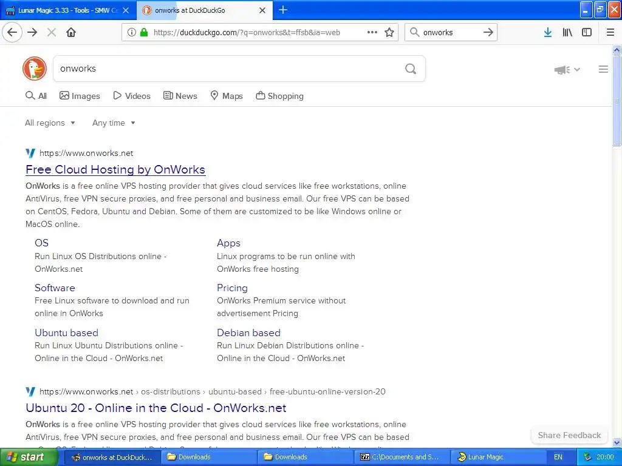Toggle the sidebar view icon
This screenshot has width=622, height=466.
[x=587, y=32]
